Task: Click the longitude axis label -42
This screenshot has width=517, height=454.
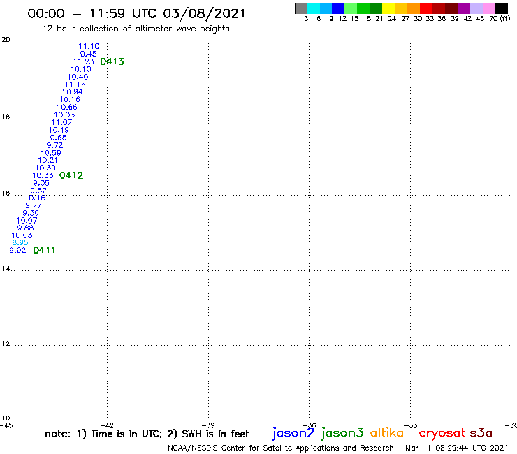Action: click(x=107, y=425)
